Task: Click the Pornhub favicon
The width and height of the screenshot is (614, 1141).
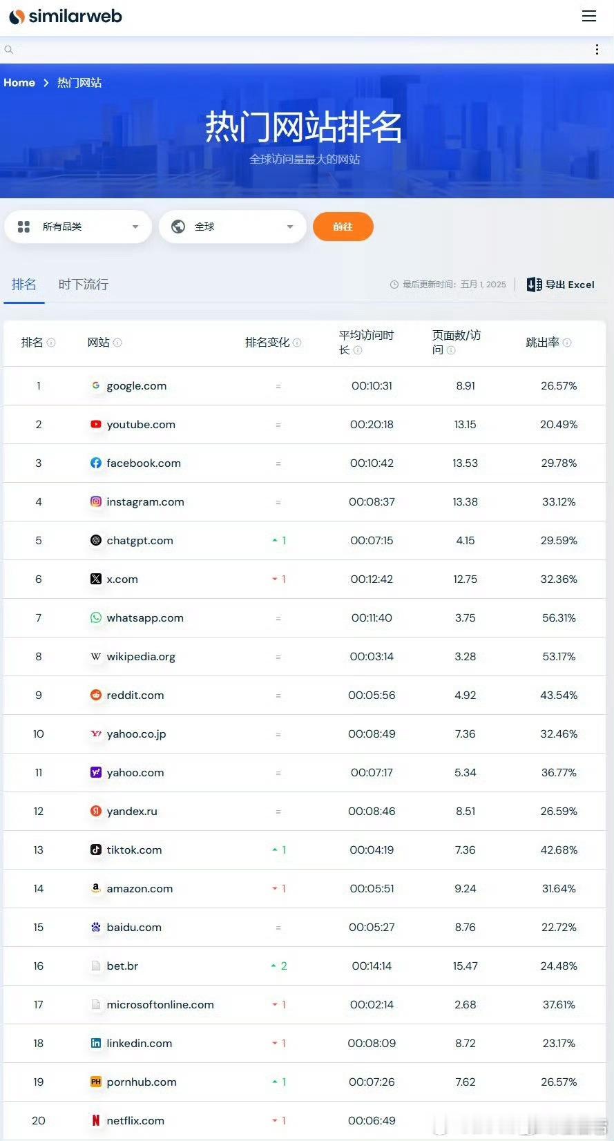Action: [96, 1082]
